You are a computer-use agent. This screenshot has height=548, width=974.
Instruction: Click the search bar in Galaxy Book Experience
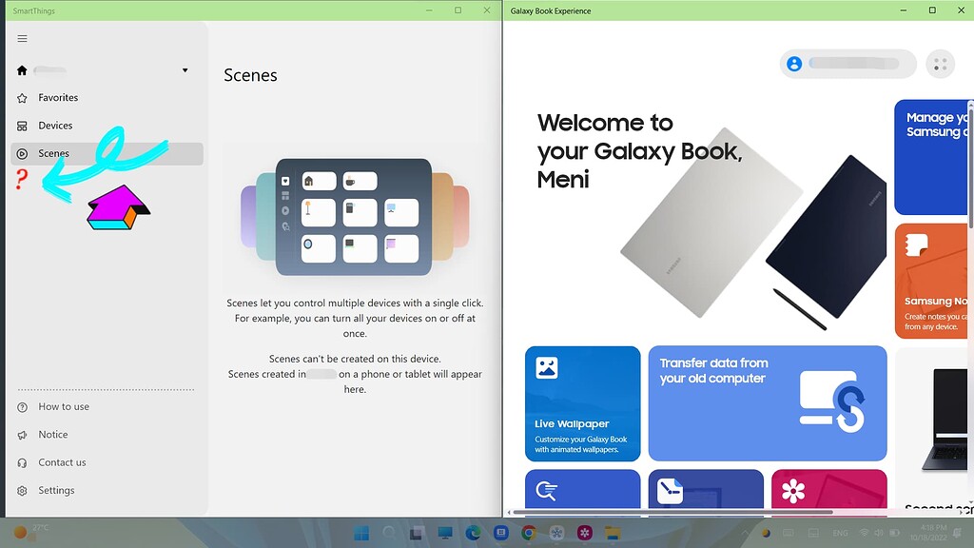(856, 64)
